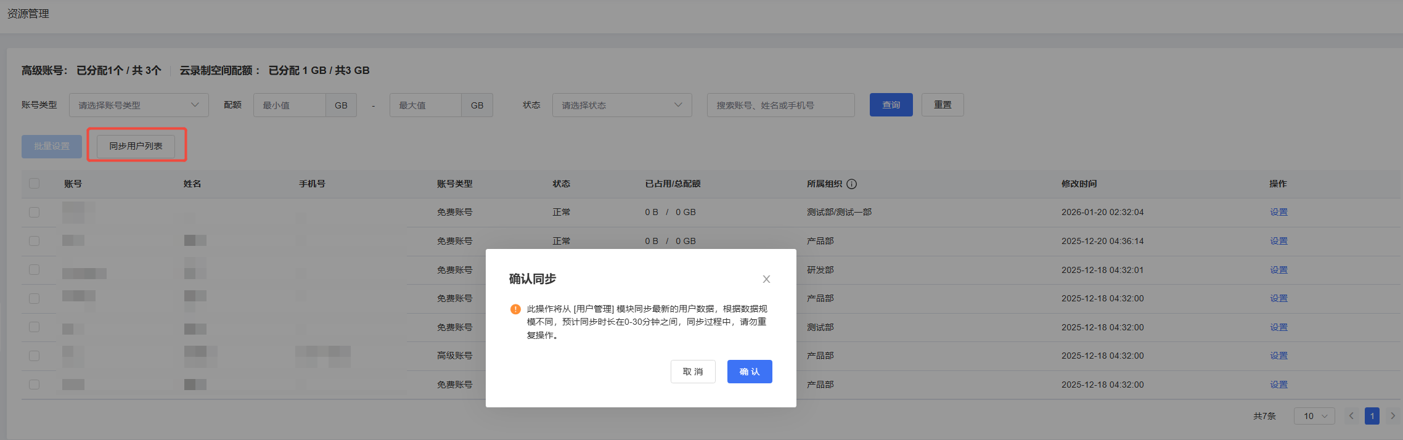Click the 最小值 quota input field
Screen dimensions: 1403x440
(290, 105)
